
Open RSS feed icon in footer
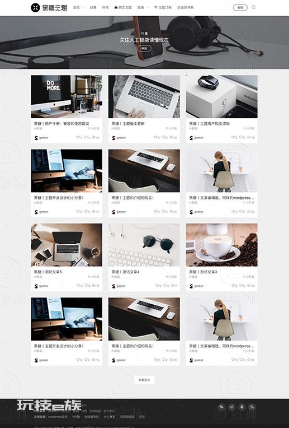[252, 407]
